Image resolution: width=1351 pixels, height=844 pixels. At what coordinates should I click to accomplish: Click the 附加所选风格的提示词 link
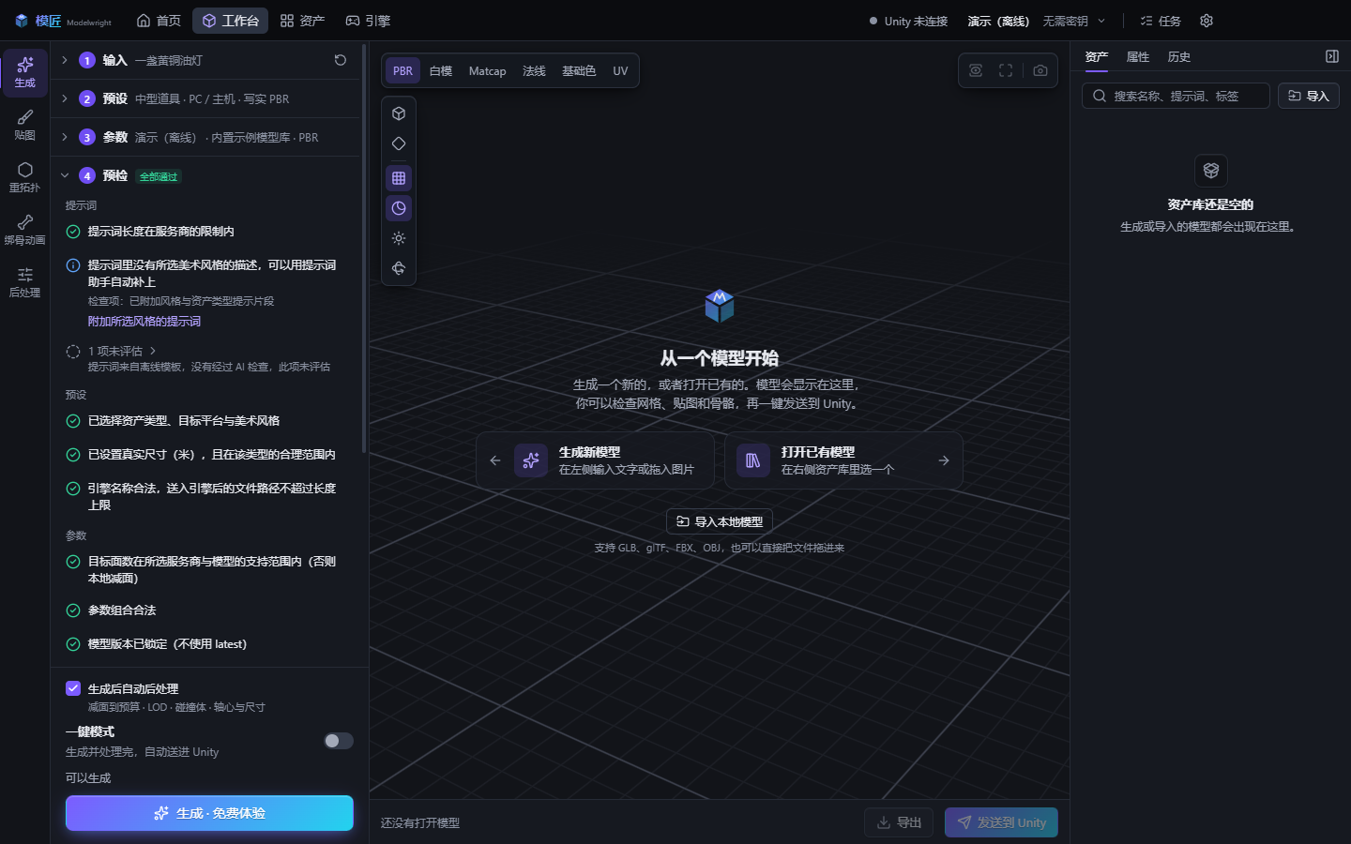tap(144, 321)
